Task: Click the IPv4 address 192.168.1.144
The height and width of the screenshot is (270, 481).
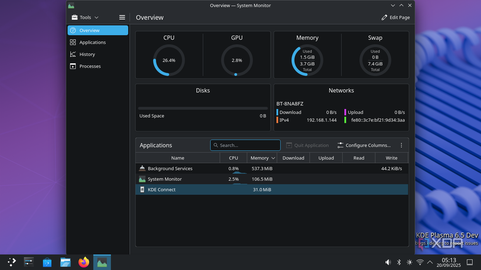Action: 321,120
